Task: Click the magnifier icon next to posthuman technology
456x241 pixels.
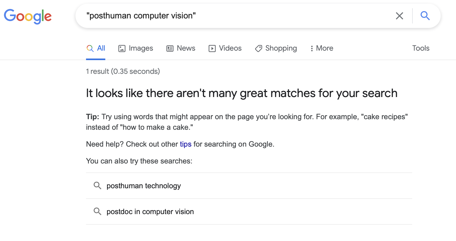Action: click(x=98, y=186)
